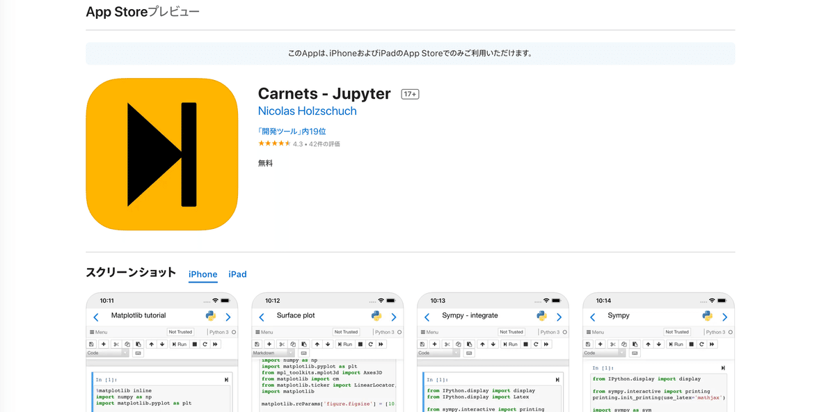Move cell down in Matplotlib tutorial screenshot
835x412 pixels.
[162, 344]
